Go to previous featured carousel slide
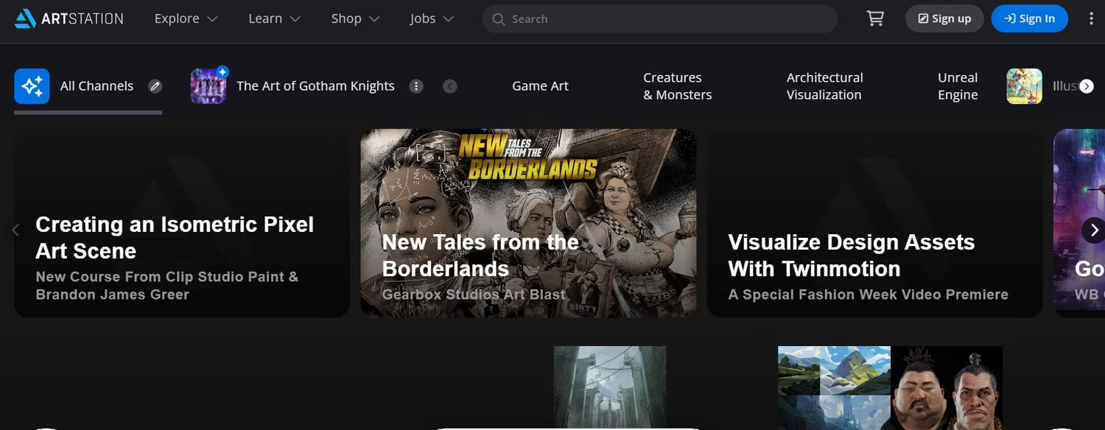1105x430 pixels. click(x=15, y=230)
